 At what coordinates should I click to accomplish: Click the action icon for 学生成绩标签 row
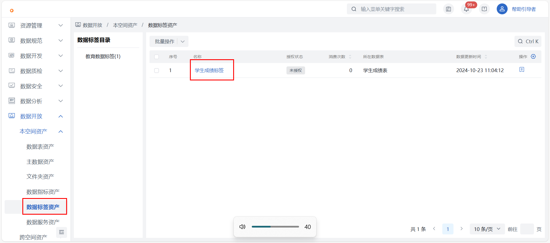pyautogui.click(x=522, y=70)
